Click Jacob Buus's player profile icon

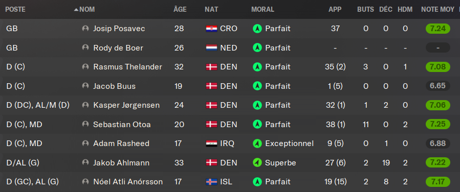point(85,86)
